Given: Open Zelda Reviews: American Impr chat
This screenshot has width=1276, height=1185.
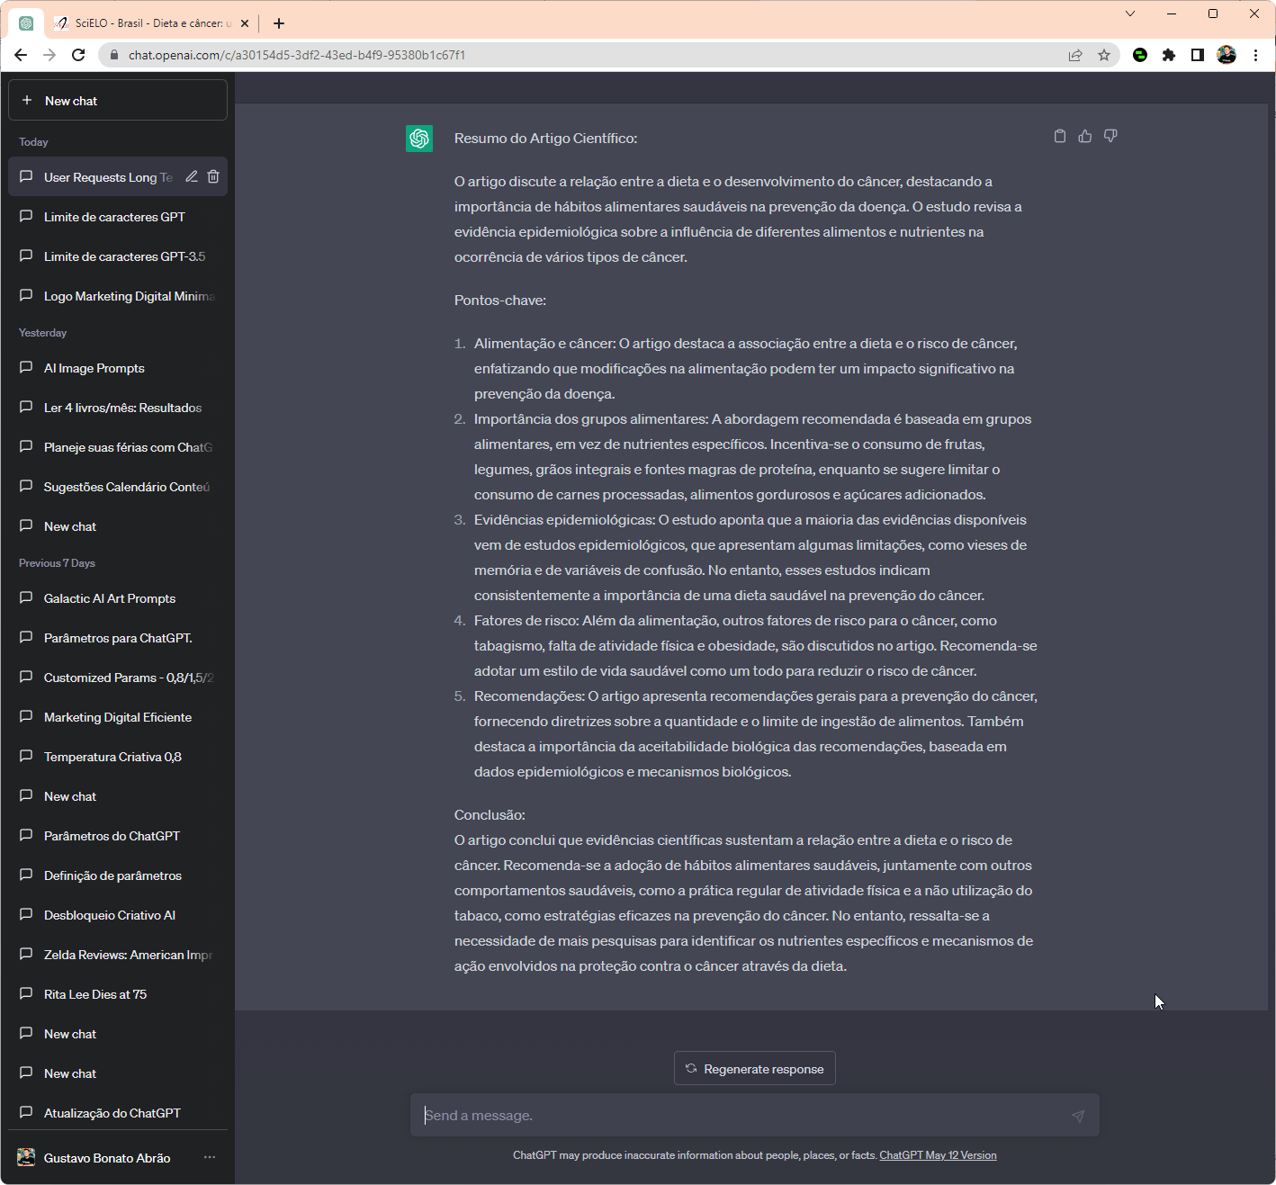Looking at the screenshot, I should click(x=118, y=955).
